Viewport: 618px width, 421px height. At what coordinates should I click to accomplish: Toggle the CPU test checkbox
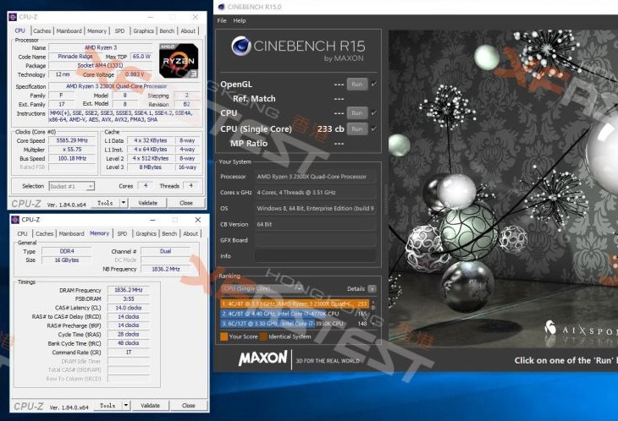coord(373,113)
